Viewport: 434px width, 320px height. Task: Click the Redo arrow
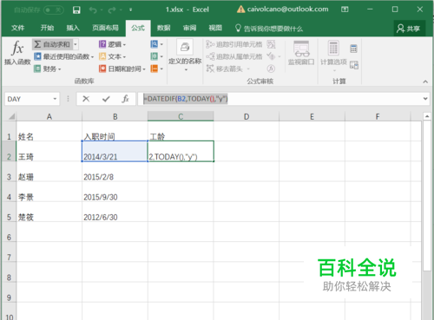coord(112,10)
